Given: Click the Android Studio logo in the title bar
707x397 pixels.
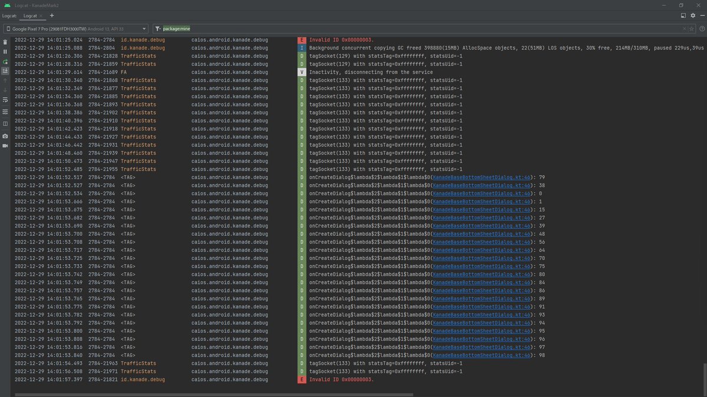Looking at the screenshot, I should [x=6, y=5].
